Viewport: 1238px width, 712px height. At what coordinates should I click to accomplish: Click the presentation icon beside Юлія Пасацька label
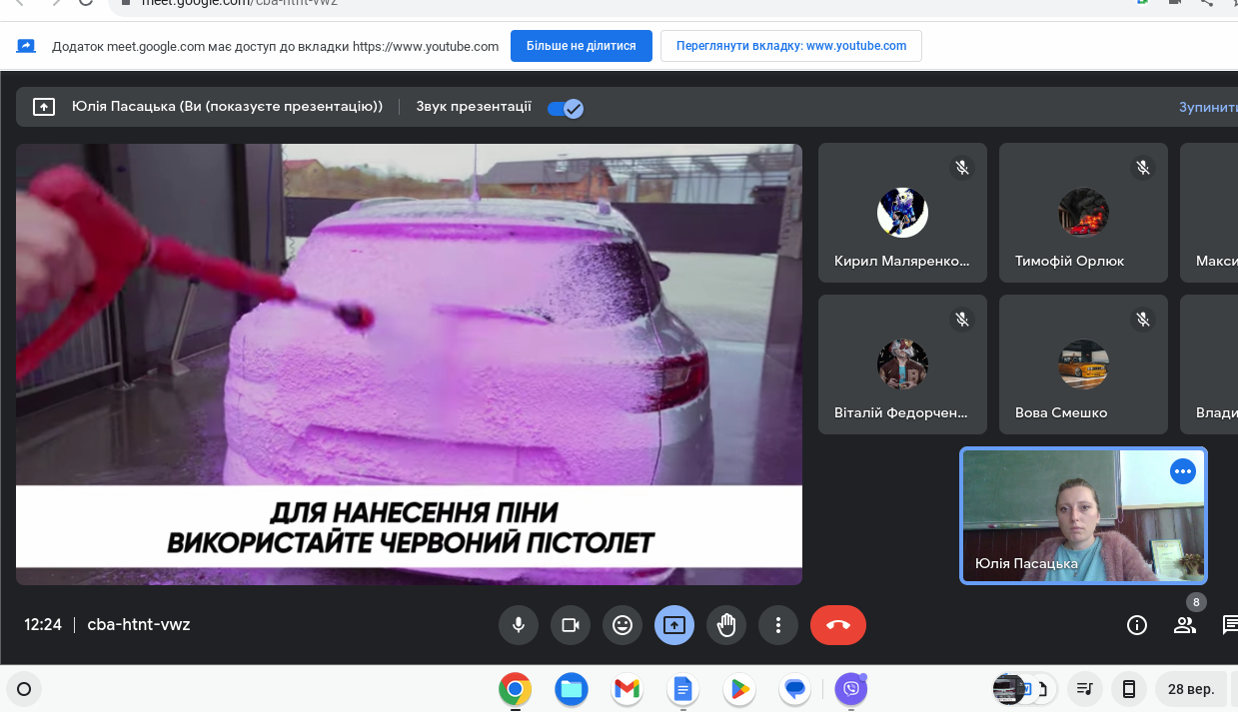click(x=44, y=107)
